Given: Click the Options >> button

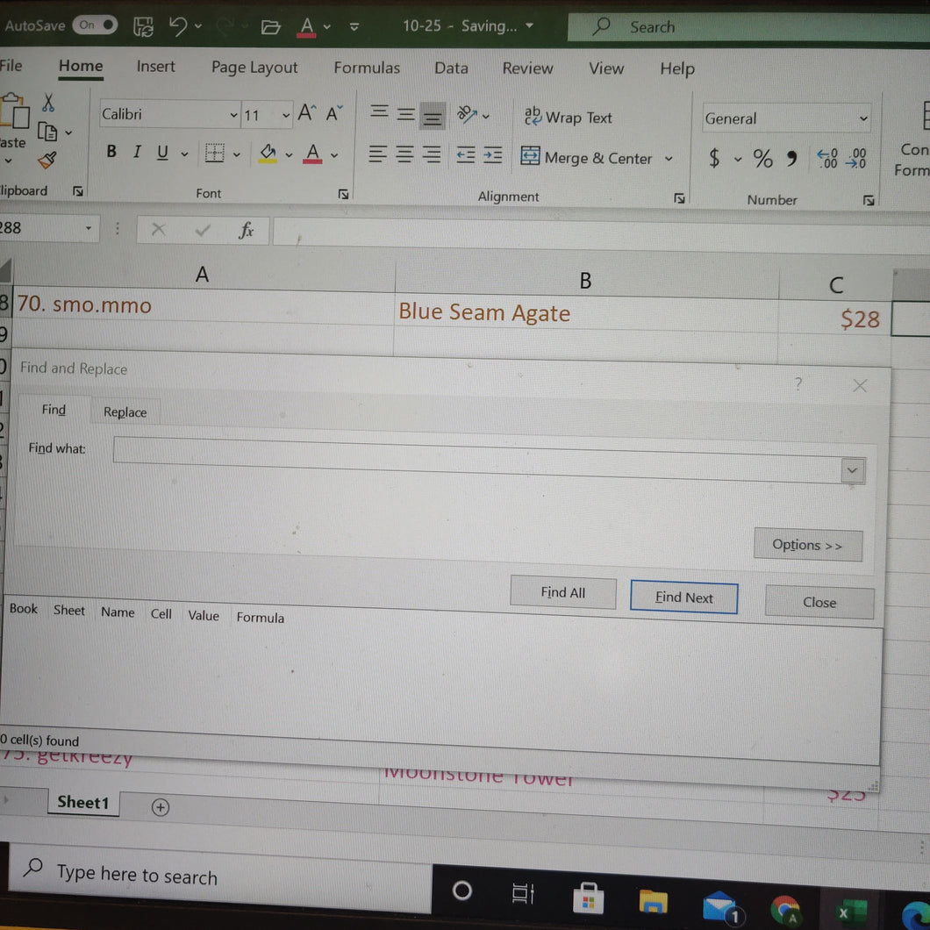Looking at the screenshot, I should pos(807,545).
